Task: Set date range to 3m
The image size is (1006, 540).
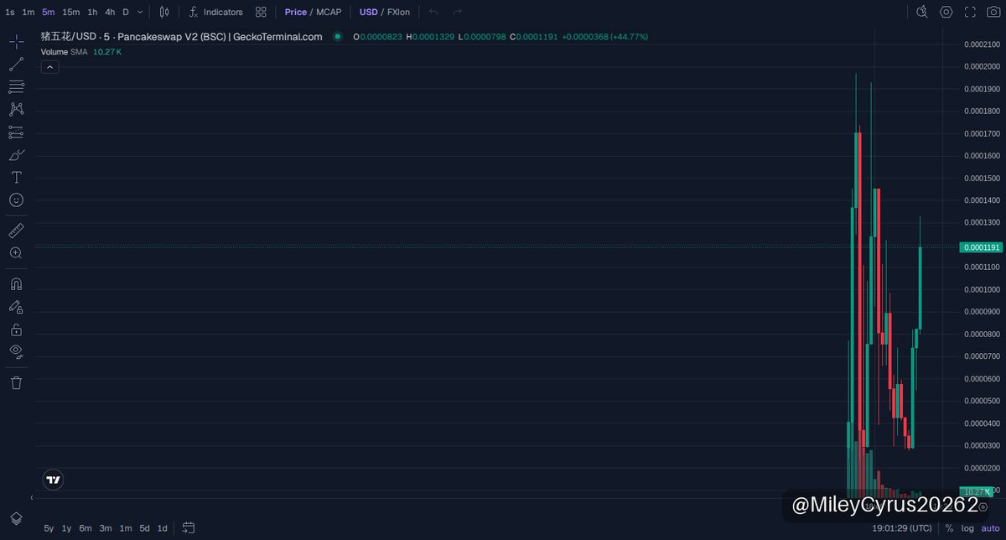Action: tap(106, 528)
